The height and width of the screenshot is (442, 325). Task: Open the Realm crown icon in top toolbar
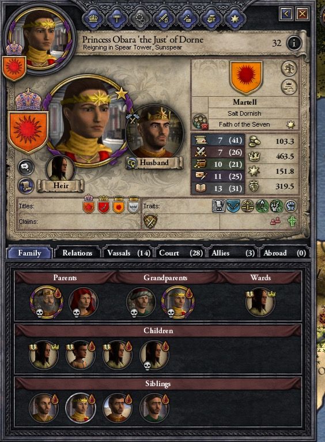[x=93, y=18]
